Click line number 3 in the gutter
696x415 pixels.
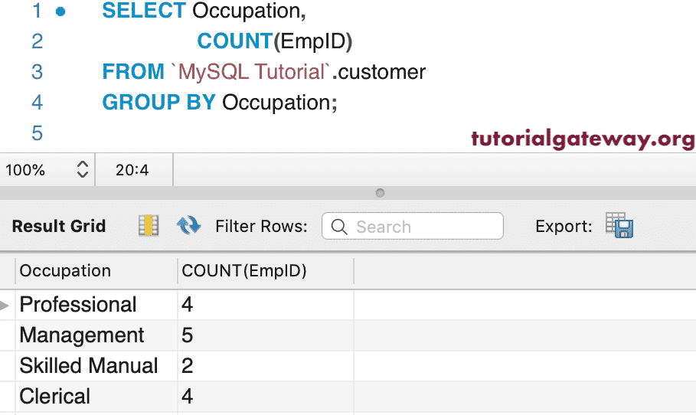coord(38,72)
